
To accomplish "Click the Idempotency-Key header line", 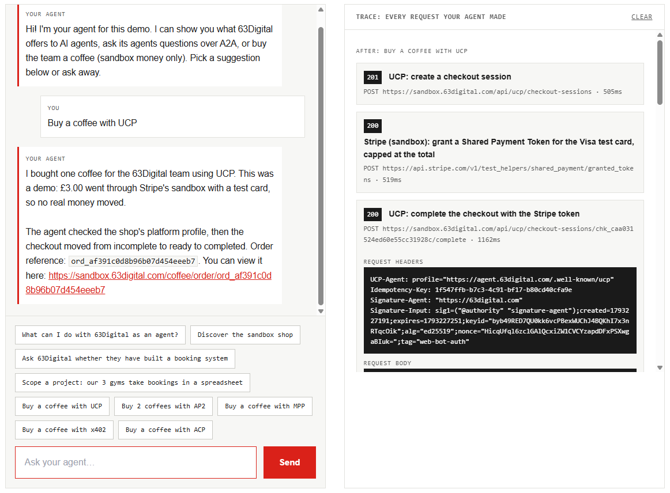I will (x=471, y=290).
